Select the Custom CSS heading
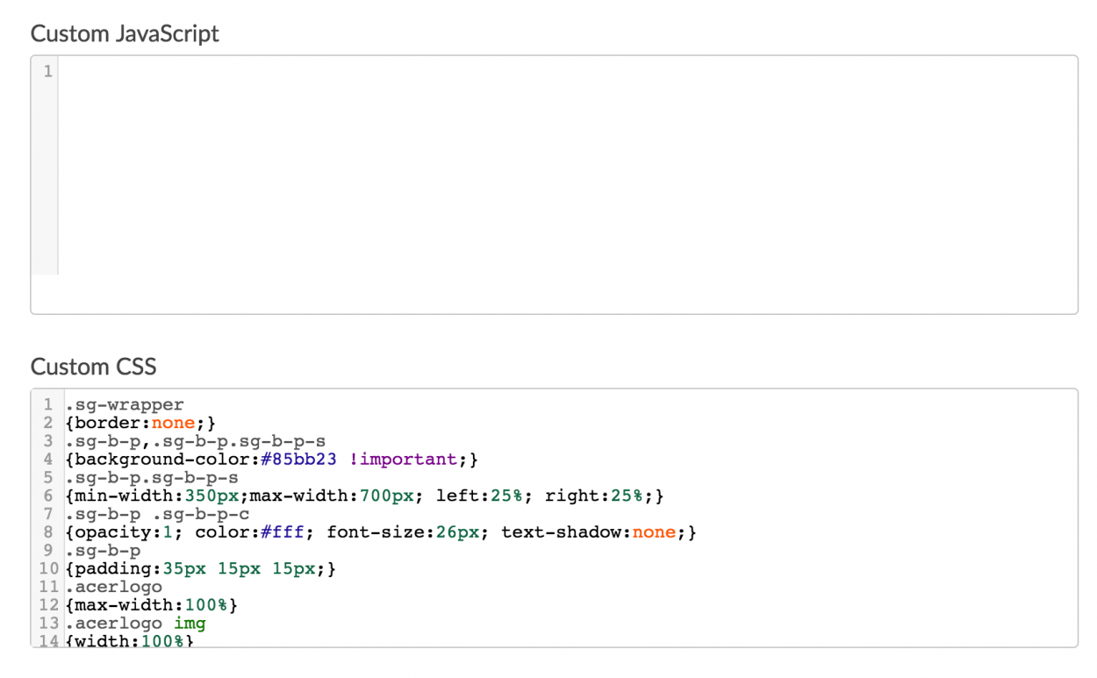This screenshot has height=678, width=1097. [94, 367]
